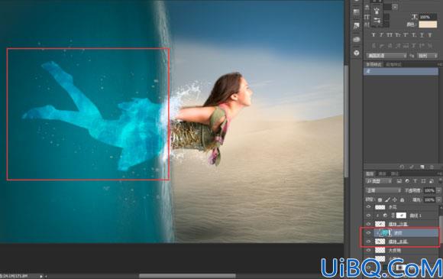Click the layer Opacity 100% field

(429, 190)
